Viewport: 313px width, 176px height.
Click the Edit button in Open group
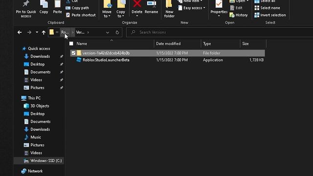pyautogui.click(x=236, y=8)
